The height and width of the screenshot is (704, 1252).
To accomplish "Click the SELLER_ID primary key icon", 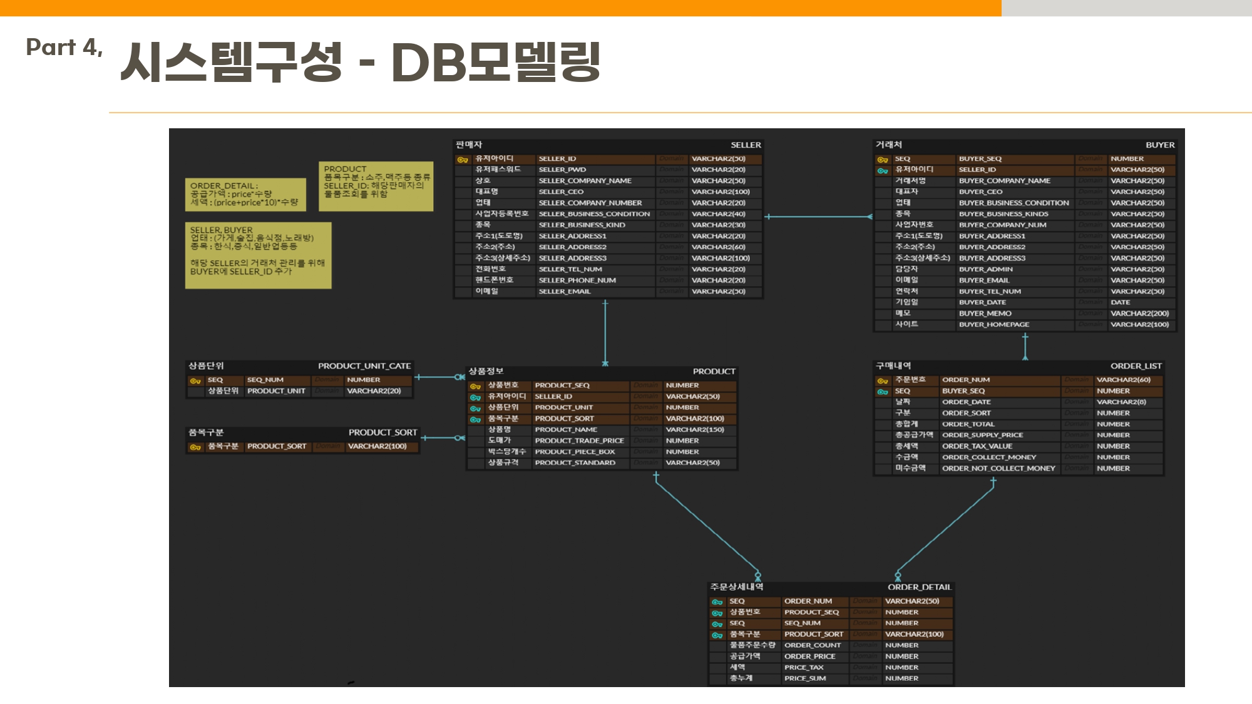I will [463, 160].
